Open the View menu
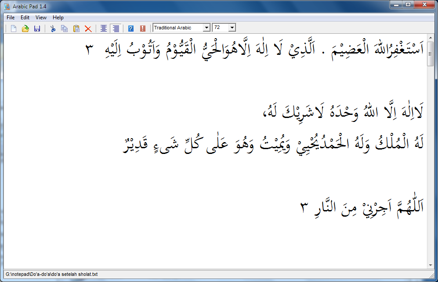This screenshot has width=438, height=282. [x=41, y=17]
